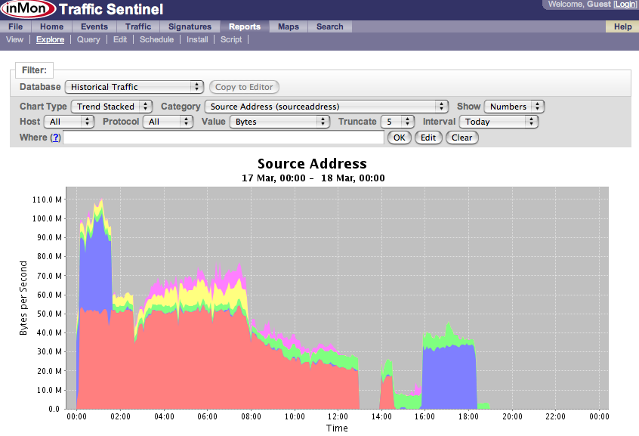
Task: Open the Show dropdown set to Numbers
Action: (514, 107)
